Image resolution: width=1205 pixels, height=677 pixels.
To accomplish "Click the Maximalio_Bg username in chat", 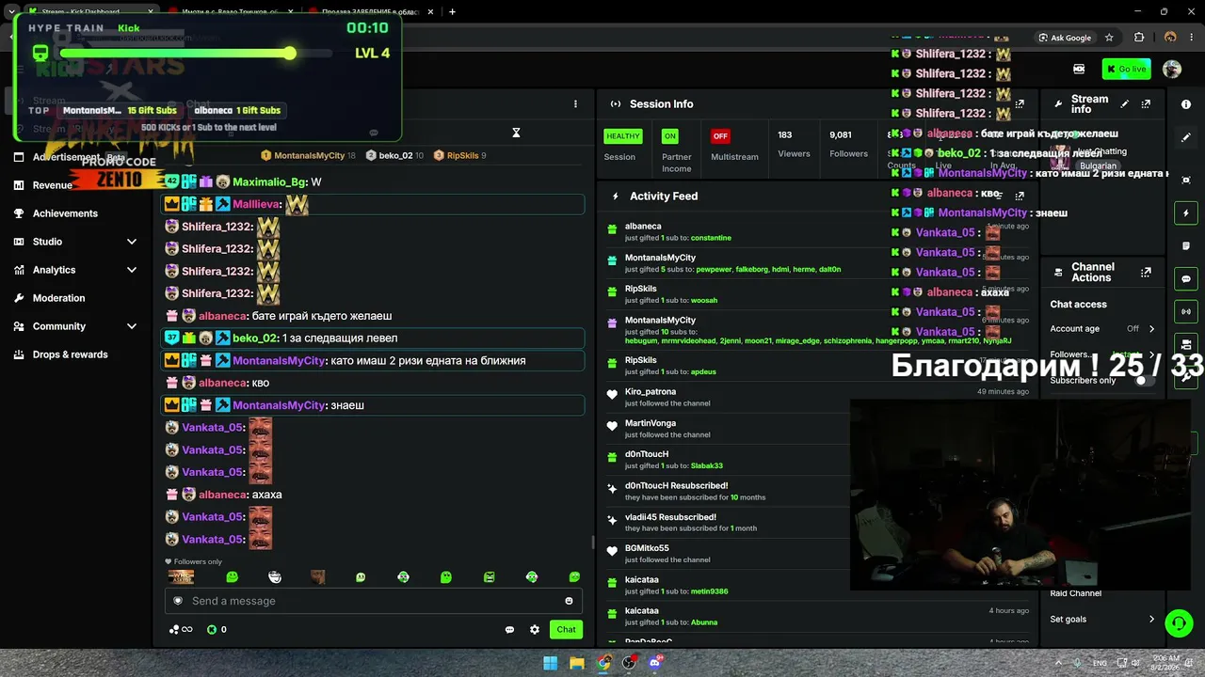I will pyautogui.click(x=269, y=181).
